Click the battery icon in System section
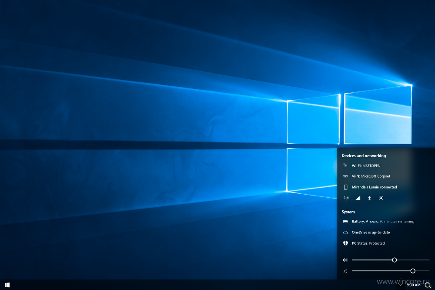 [345, 221]
